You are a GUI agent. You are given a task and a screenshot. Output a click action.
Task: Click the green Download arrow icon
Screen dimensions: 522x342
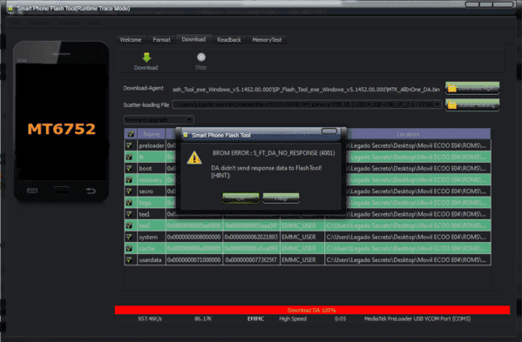(x=146, y=57)
